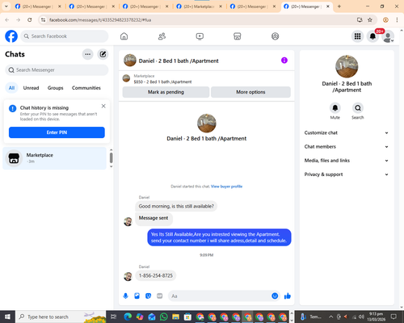This screenshot has height=323, width=404.
Task: Start a new message with compose icon
Action: click(103, 54)
